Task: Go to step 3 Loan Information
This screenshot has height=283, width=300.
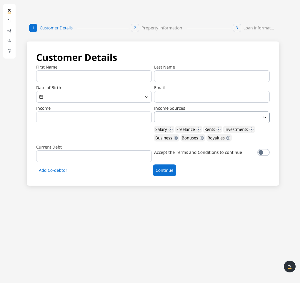Action: [x=254, y=28]
